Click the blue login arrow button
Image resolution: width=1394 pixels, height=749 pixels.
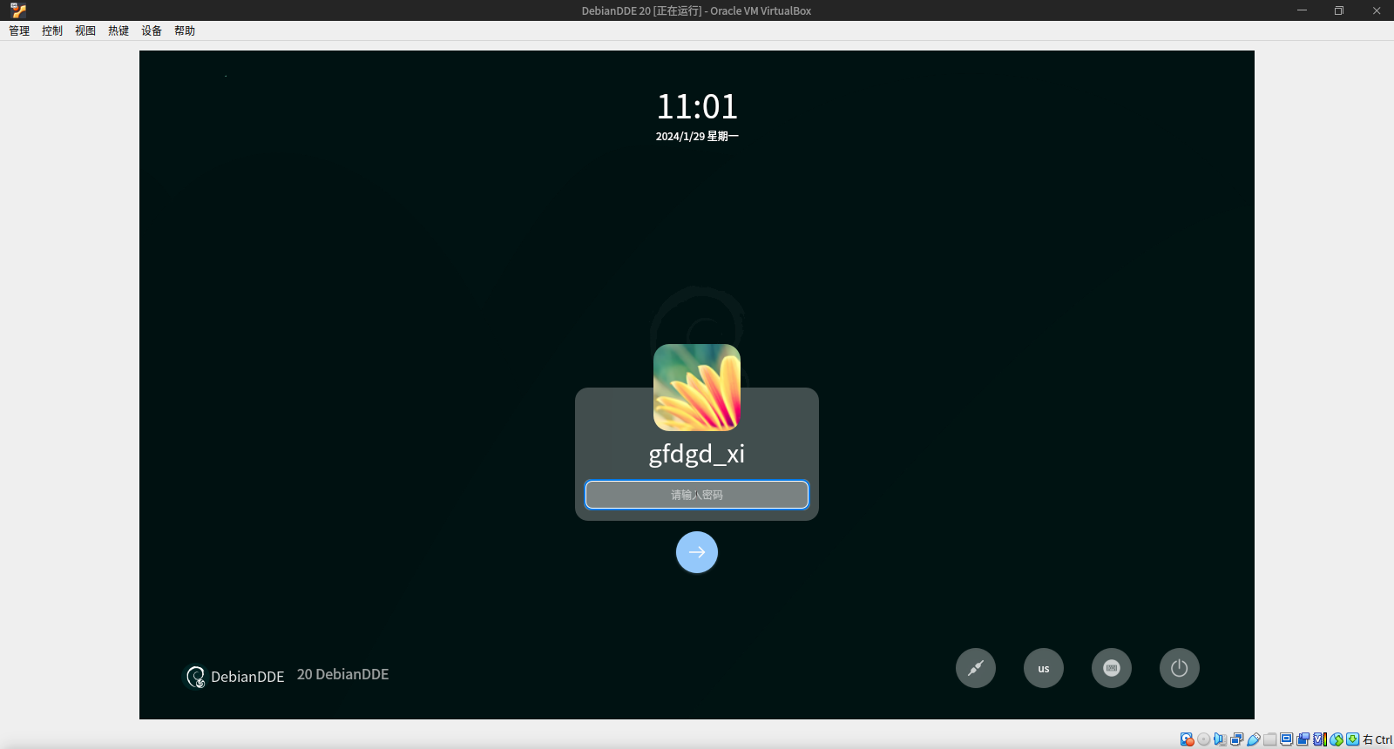[697, 552]
